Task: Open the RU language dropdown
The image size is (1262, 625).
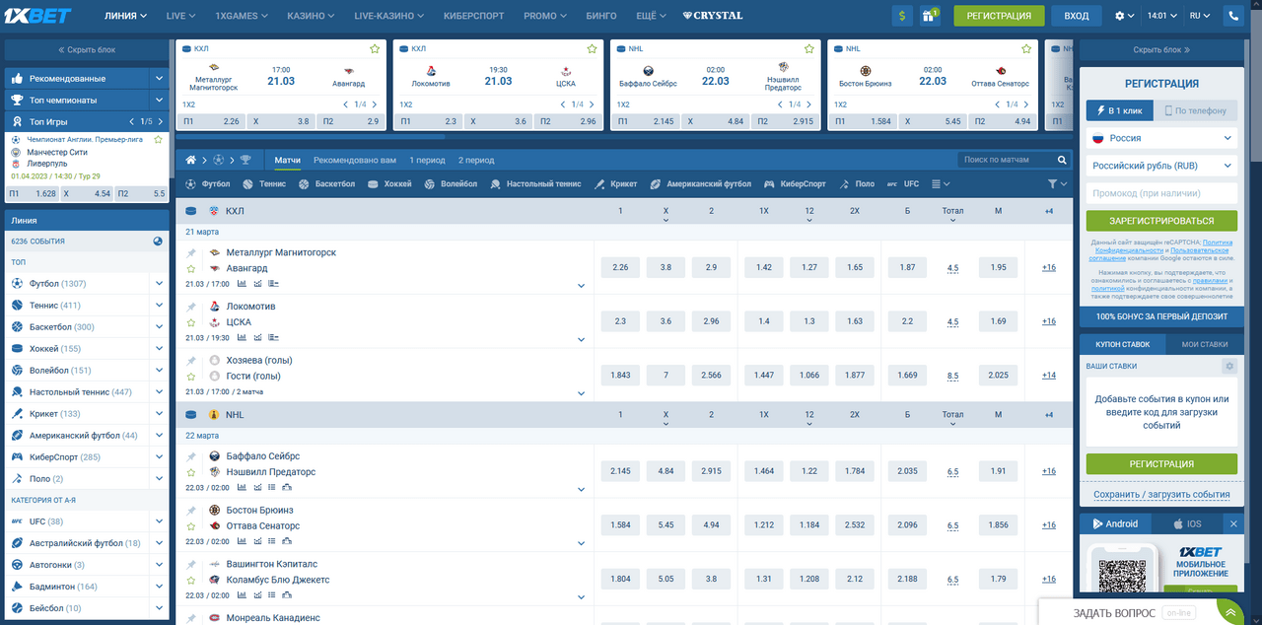Action: point(1200,16)
